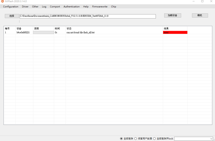This screenshot has width=215, height=141.
Task: Click the 选择 (select folder) button
Action: coord(12,16)
